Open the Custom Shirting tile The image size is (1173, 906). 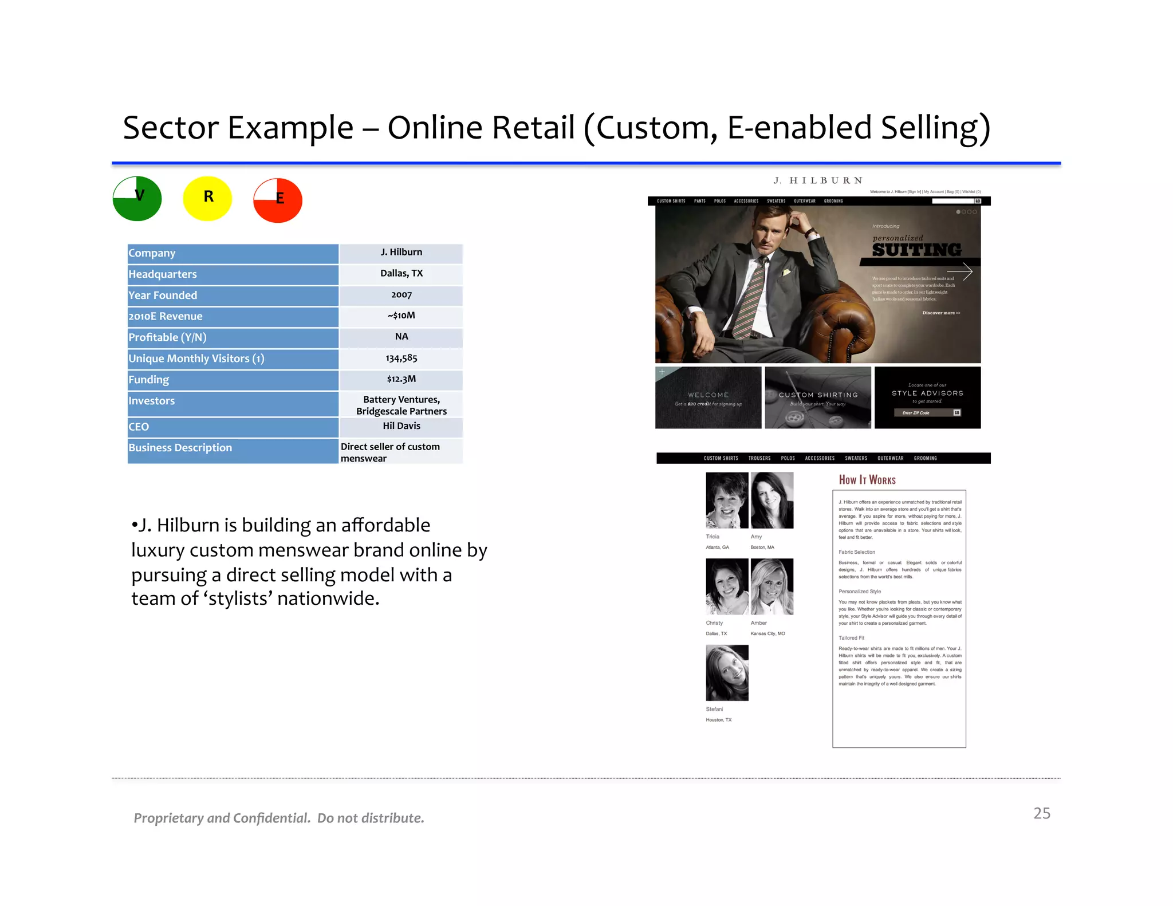[x=818, y=397]
